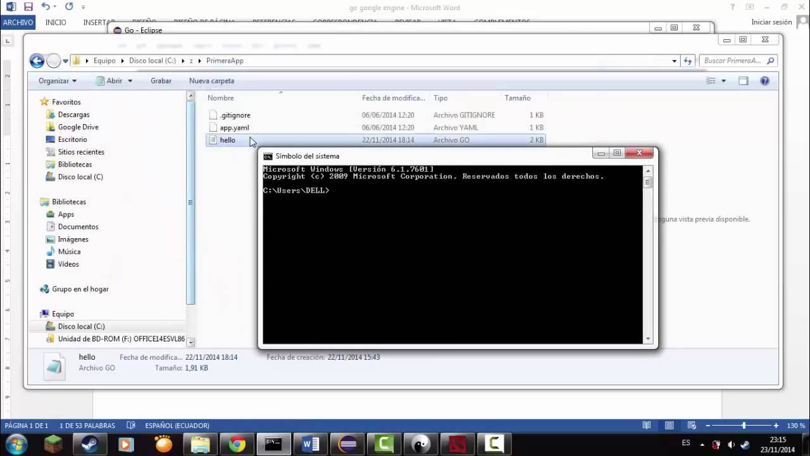This screenshot has width=810, height=456.
Task: Open the ARCHIVO tab in Word
Action: 18,22
